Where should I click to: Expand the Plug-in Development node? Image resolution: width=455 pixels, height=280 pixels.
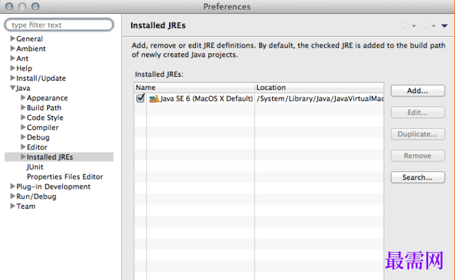coord(12,186)
